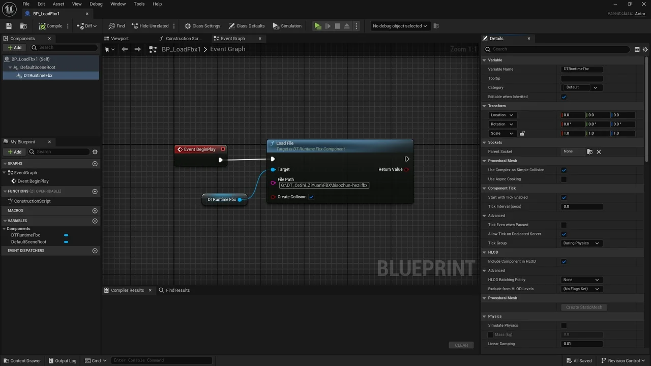This screenshot has width=651, height=366.
Task: Open the Find search tool
Action: point(116,26)
